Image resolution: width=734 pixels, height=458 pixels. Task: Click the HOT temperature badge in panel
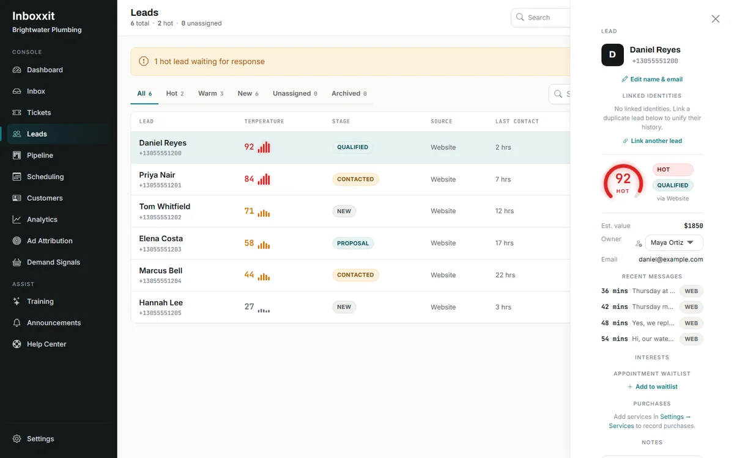pos(673,169)
